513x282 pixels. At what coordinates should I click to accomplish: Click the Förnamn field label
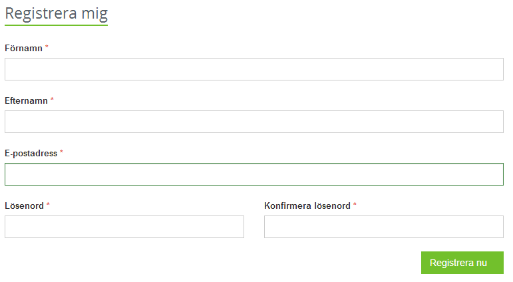pyautogui.click(x=23, y=49)
